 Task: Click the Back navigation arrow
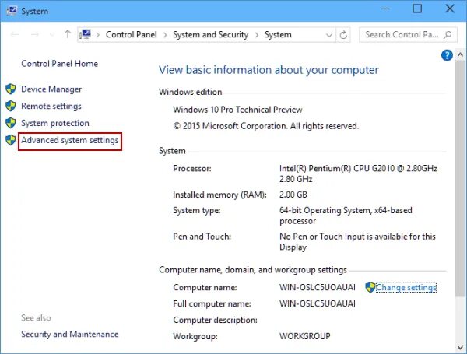pos(15,35)
